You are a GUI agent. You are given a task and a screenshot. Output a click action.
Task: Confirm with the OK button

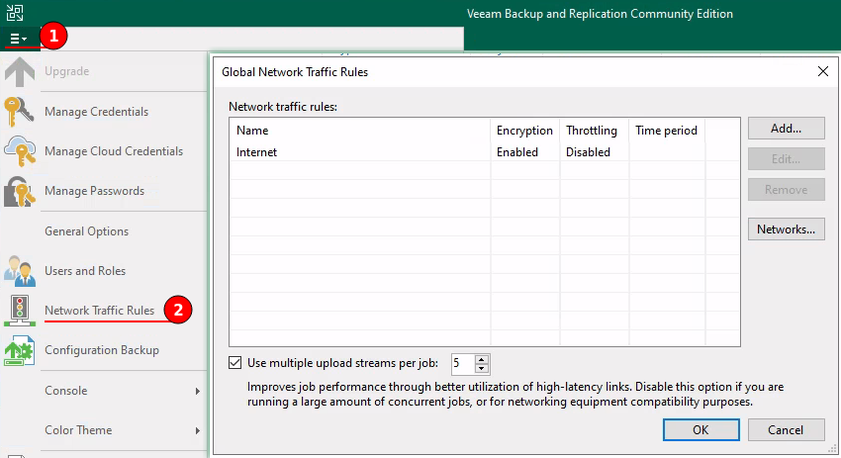[x=701, y=430]
